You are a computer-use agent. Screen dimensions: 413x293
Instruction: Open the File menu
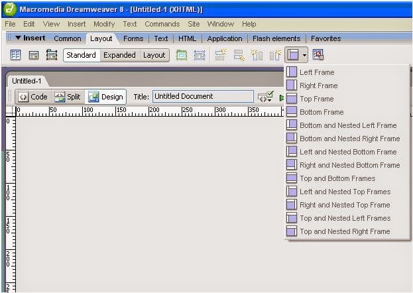[10, 24]
